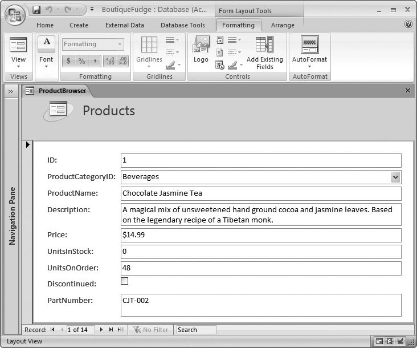Screen dimensions: 417x348
Task: Toggle the Discontinued checkbox
Action: point(125,281)
